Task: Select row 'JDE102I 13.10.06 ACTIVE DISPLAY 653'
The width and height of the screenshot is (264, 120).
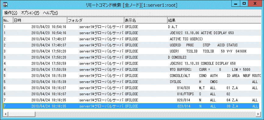Action: point(131,33)
